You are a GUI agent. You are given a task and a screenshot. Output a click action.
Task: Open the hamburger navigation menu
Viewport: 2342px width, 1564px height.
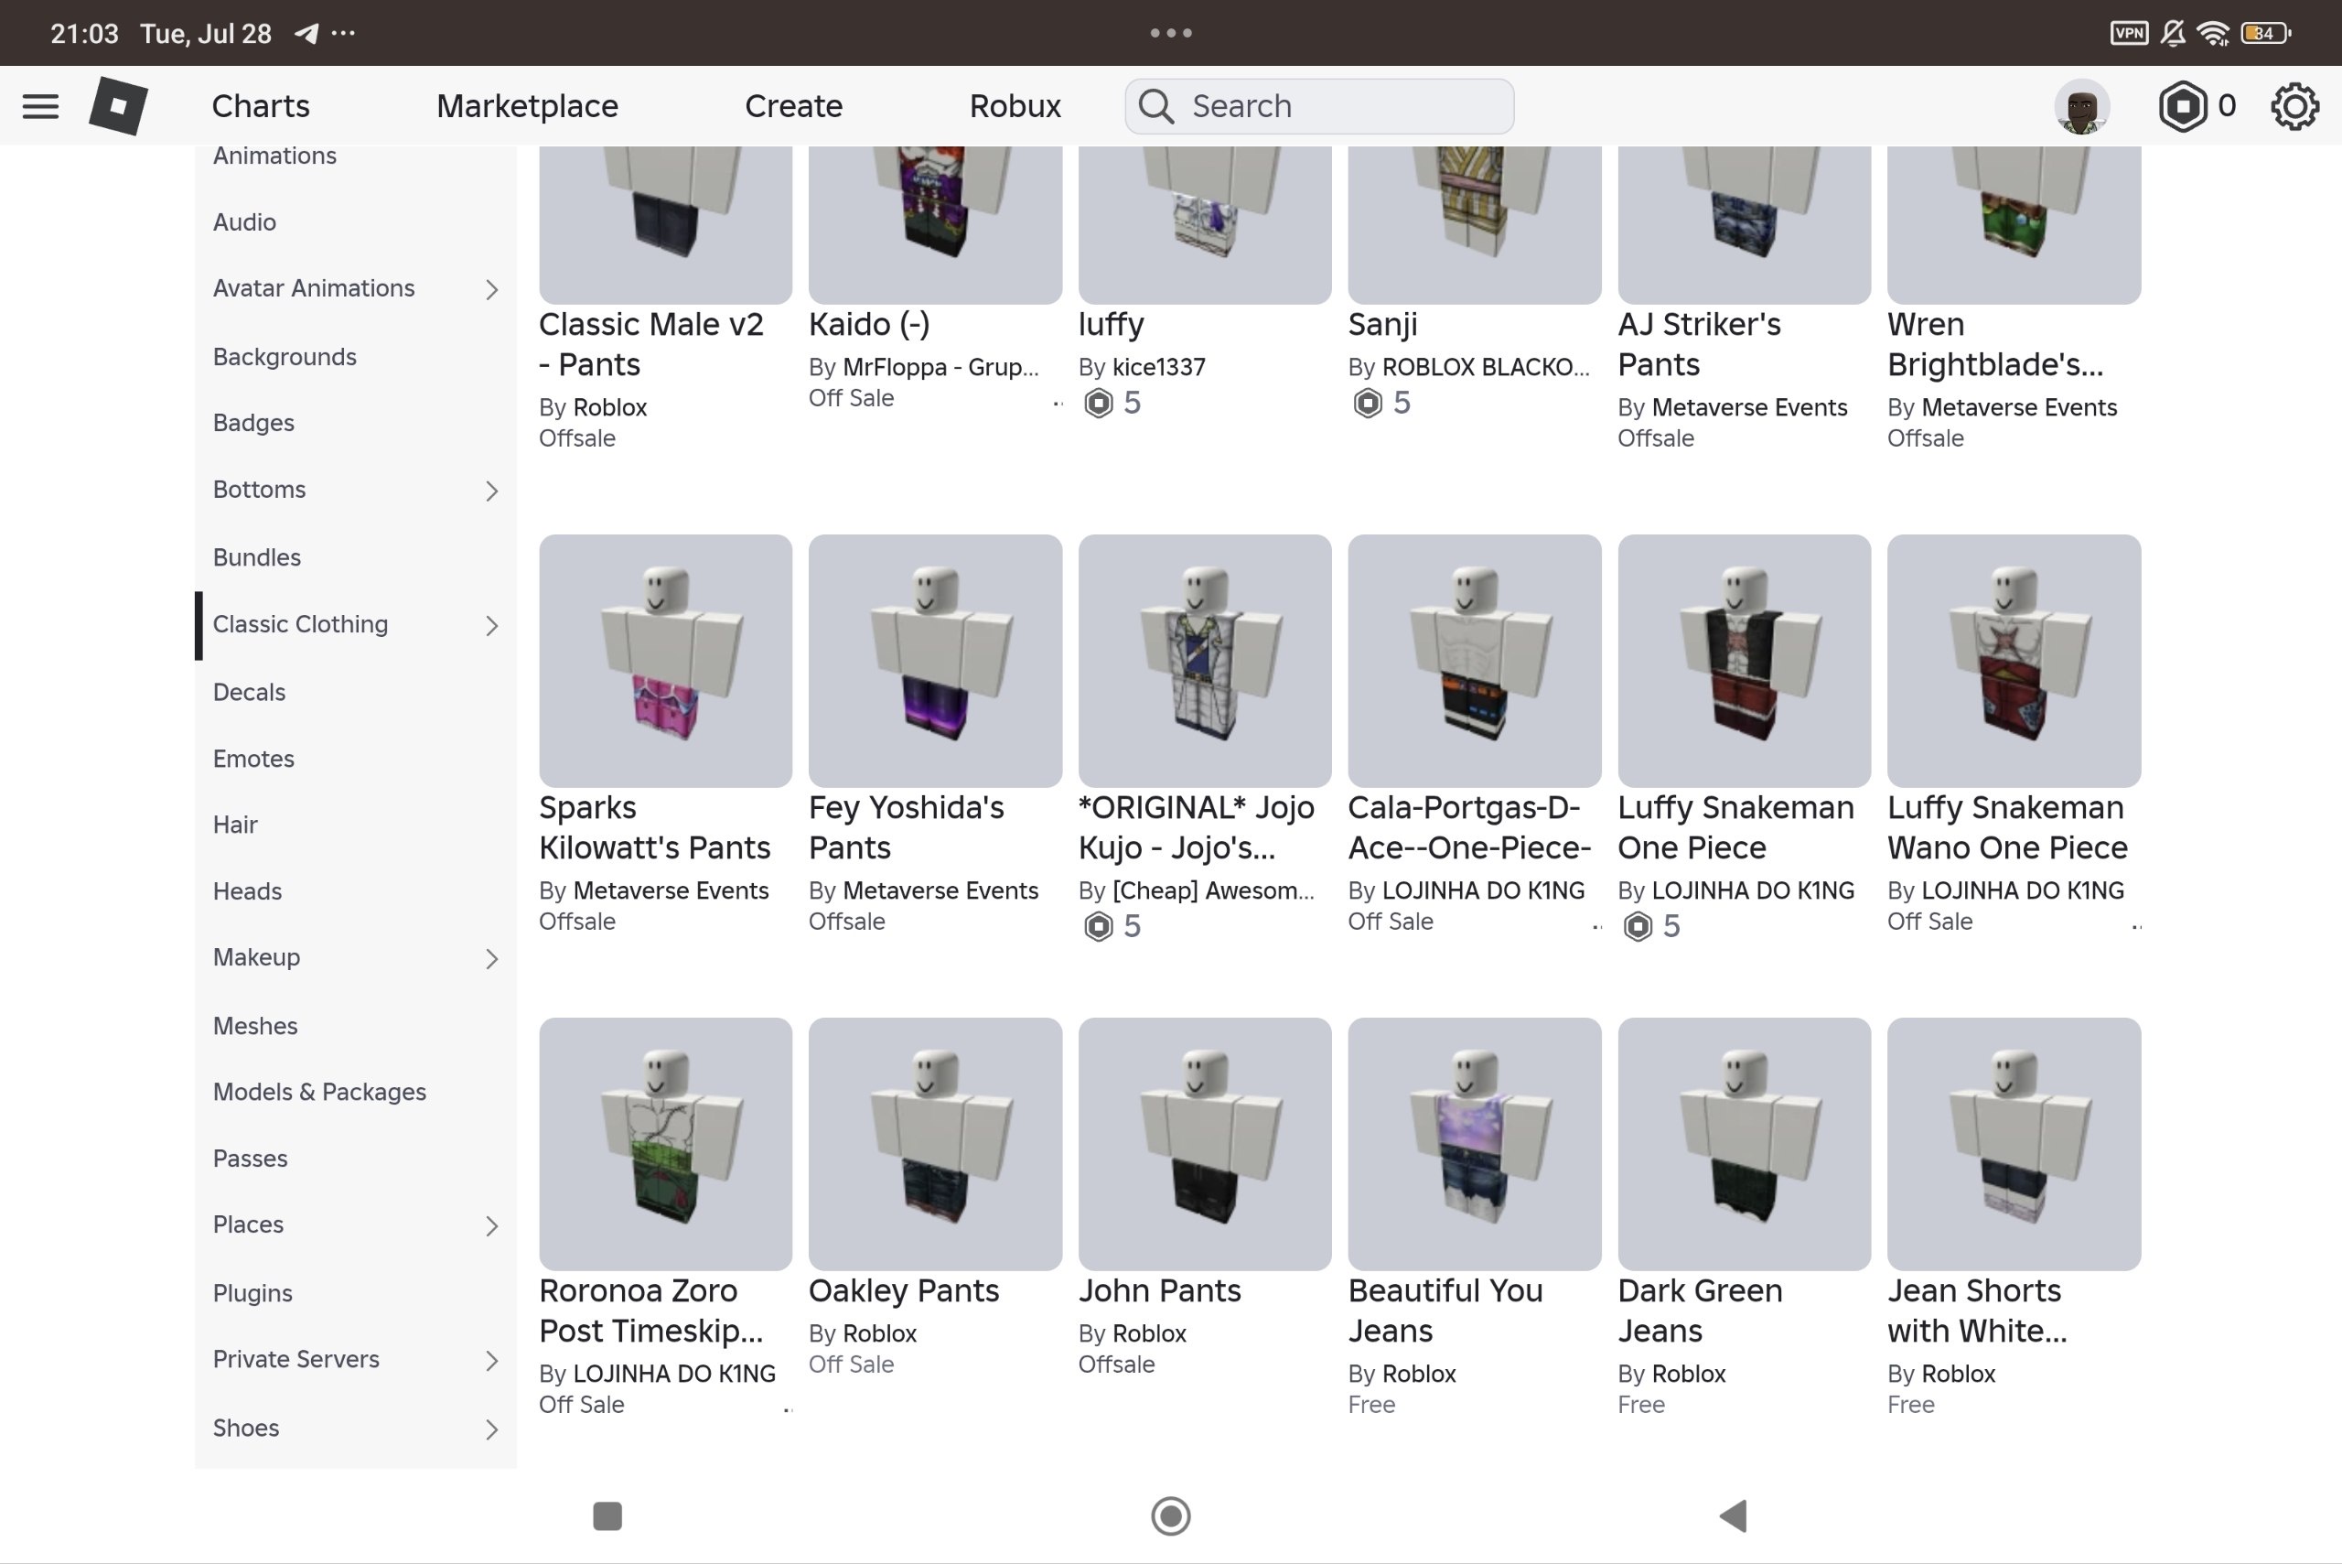(40, 106)
